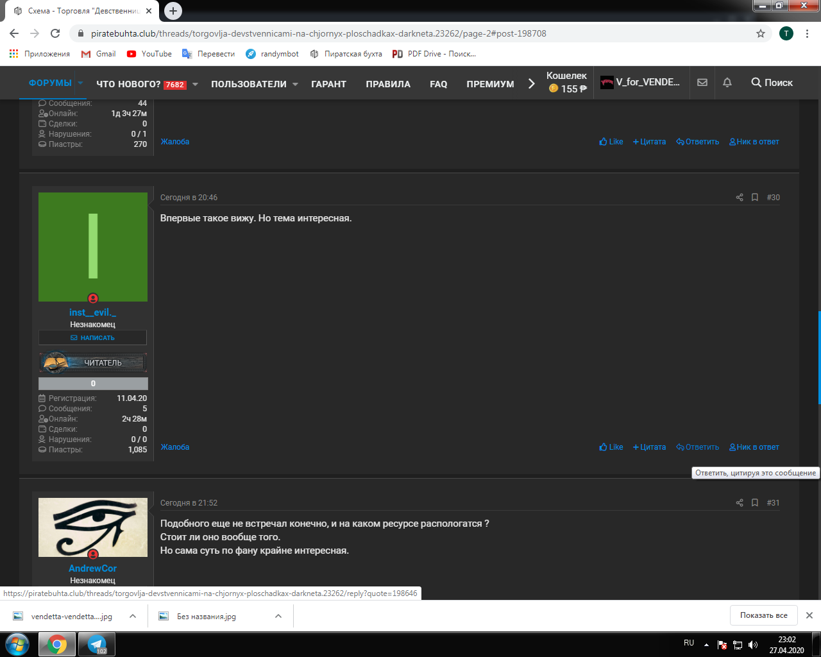Reply to inst__evil._ post with Ответить
821x657 pixels.
coord(698,447)
